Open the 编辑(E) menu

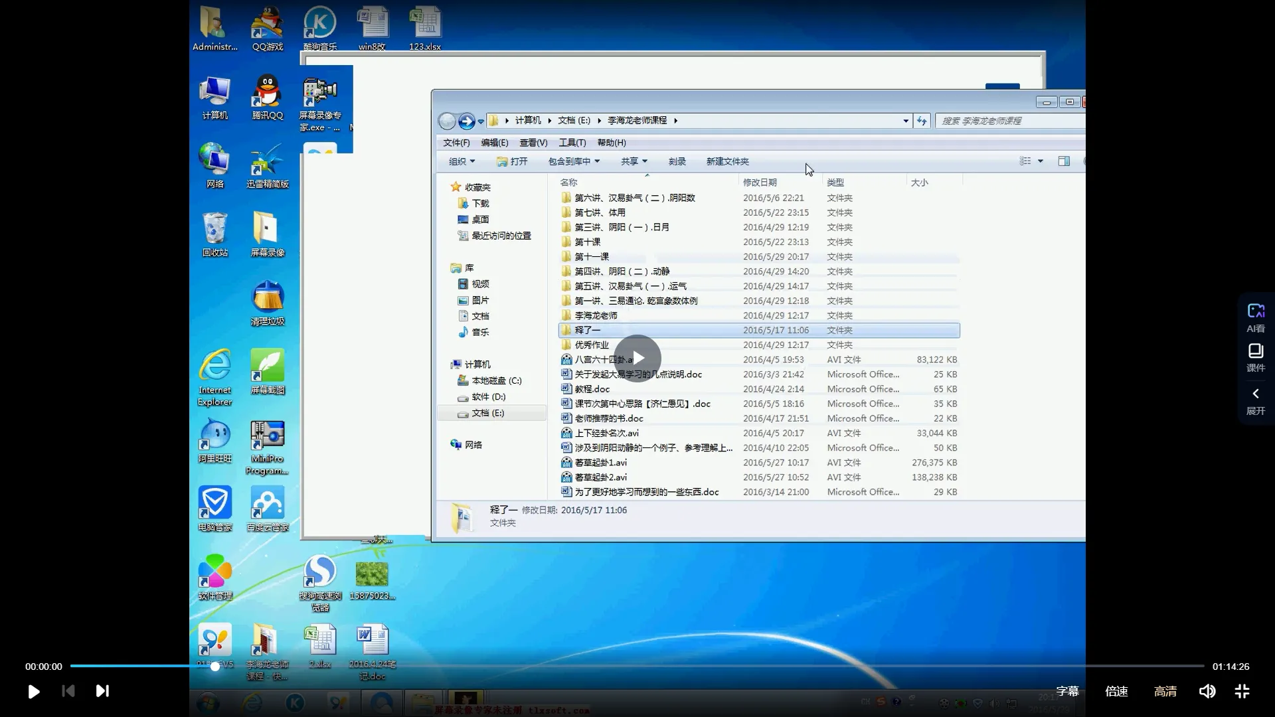coord(495,143)
